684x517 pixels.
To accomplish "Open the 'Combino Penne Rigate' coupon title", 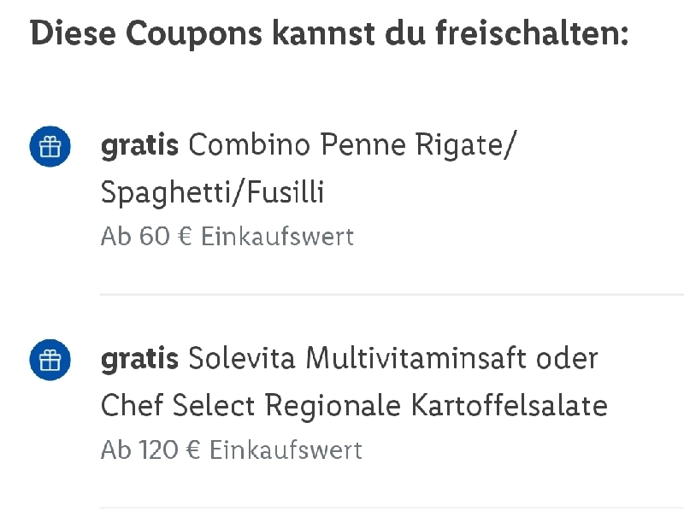I will (352, 144).
